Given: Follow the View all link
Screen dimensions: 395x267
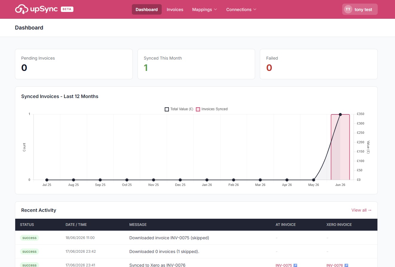Looking at the screenshot, I should 362,210.
